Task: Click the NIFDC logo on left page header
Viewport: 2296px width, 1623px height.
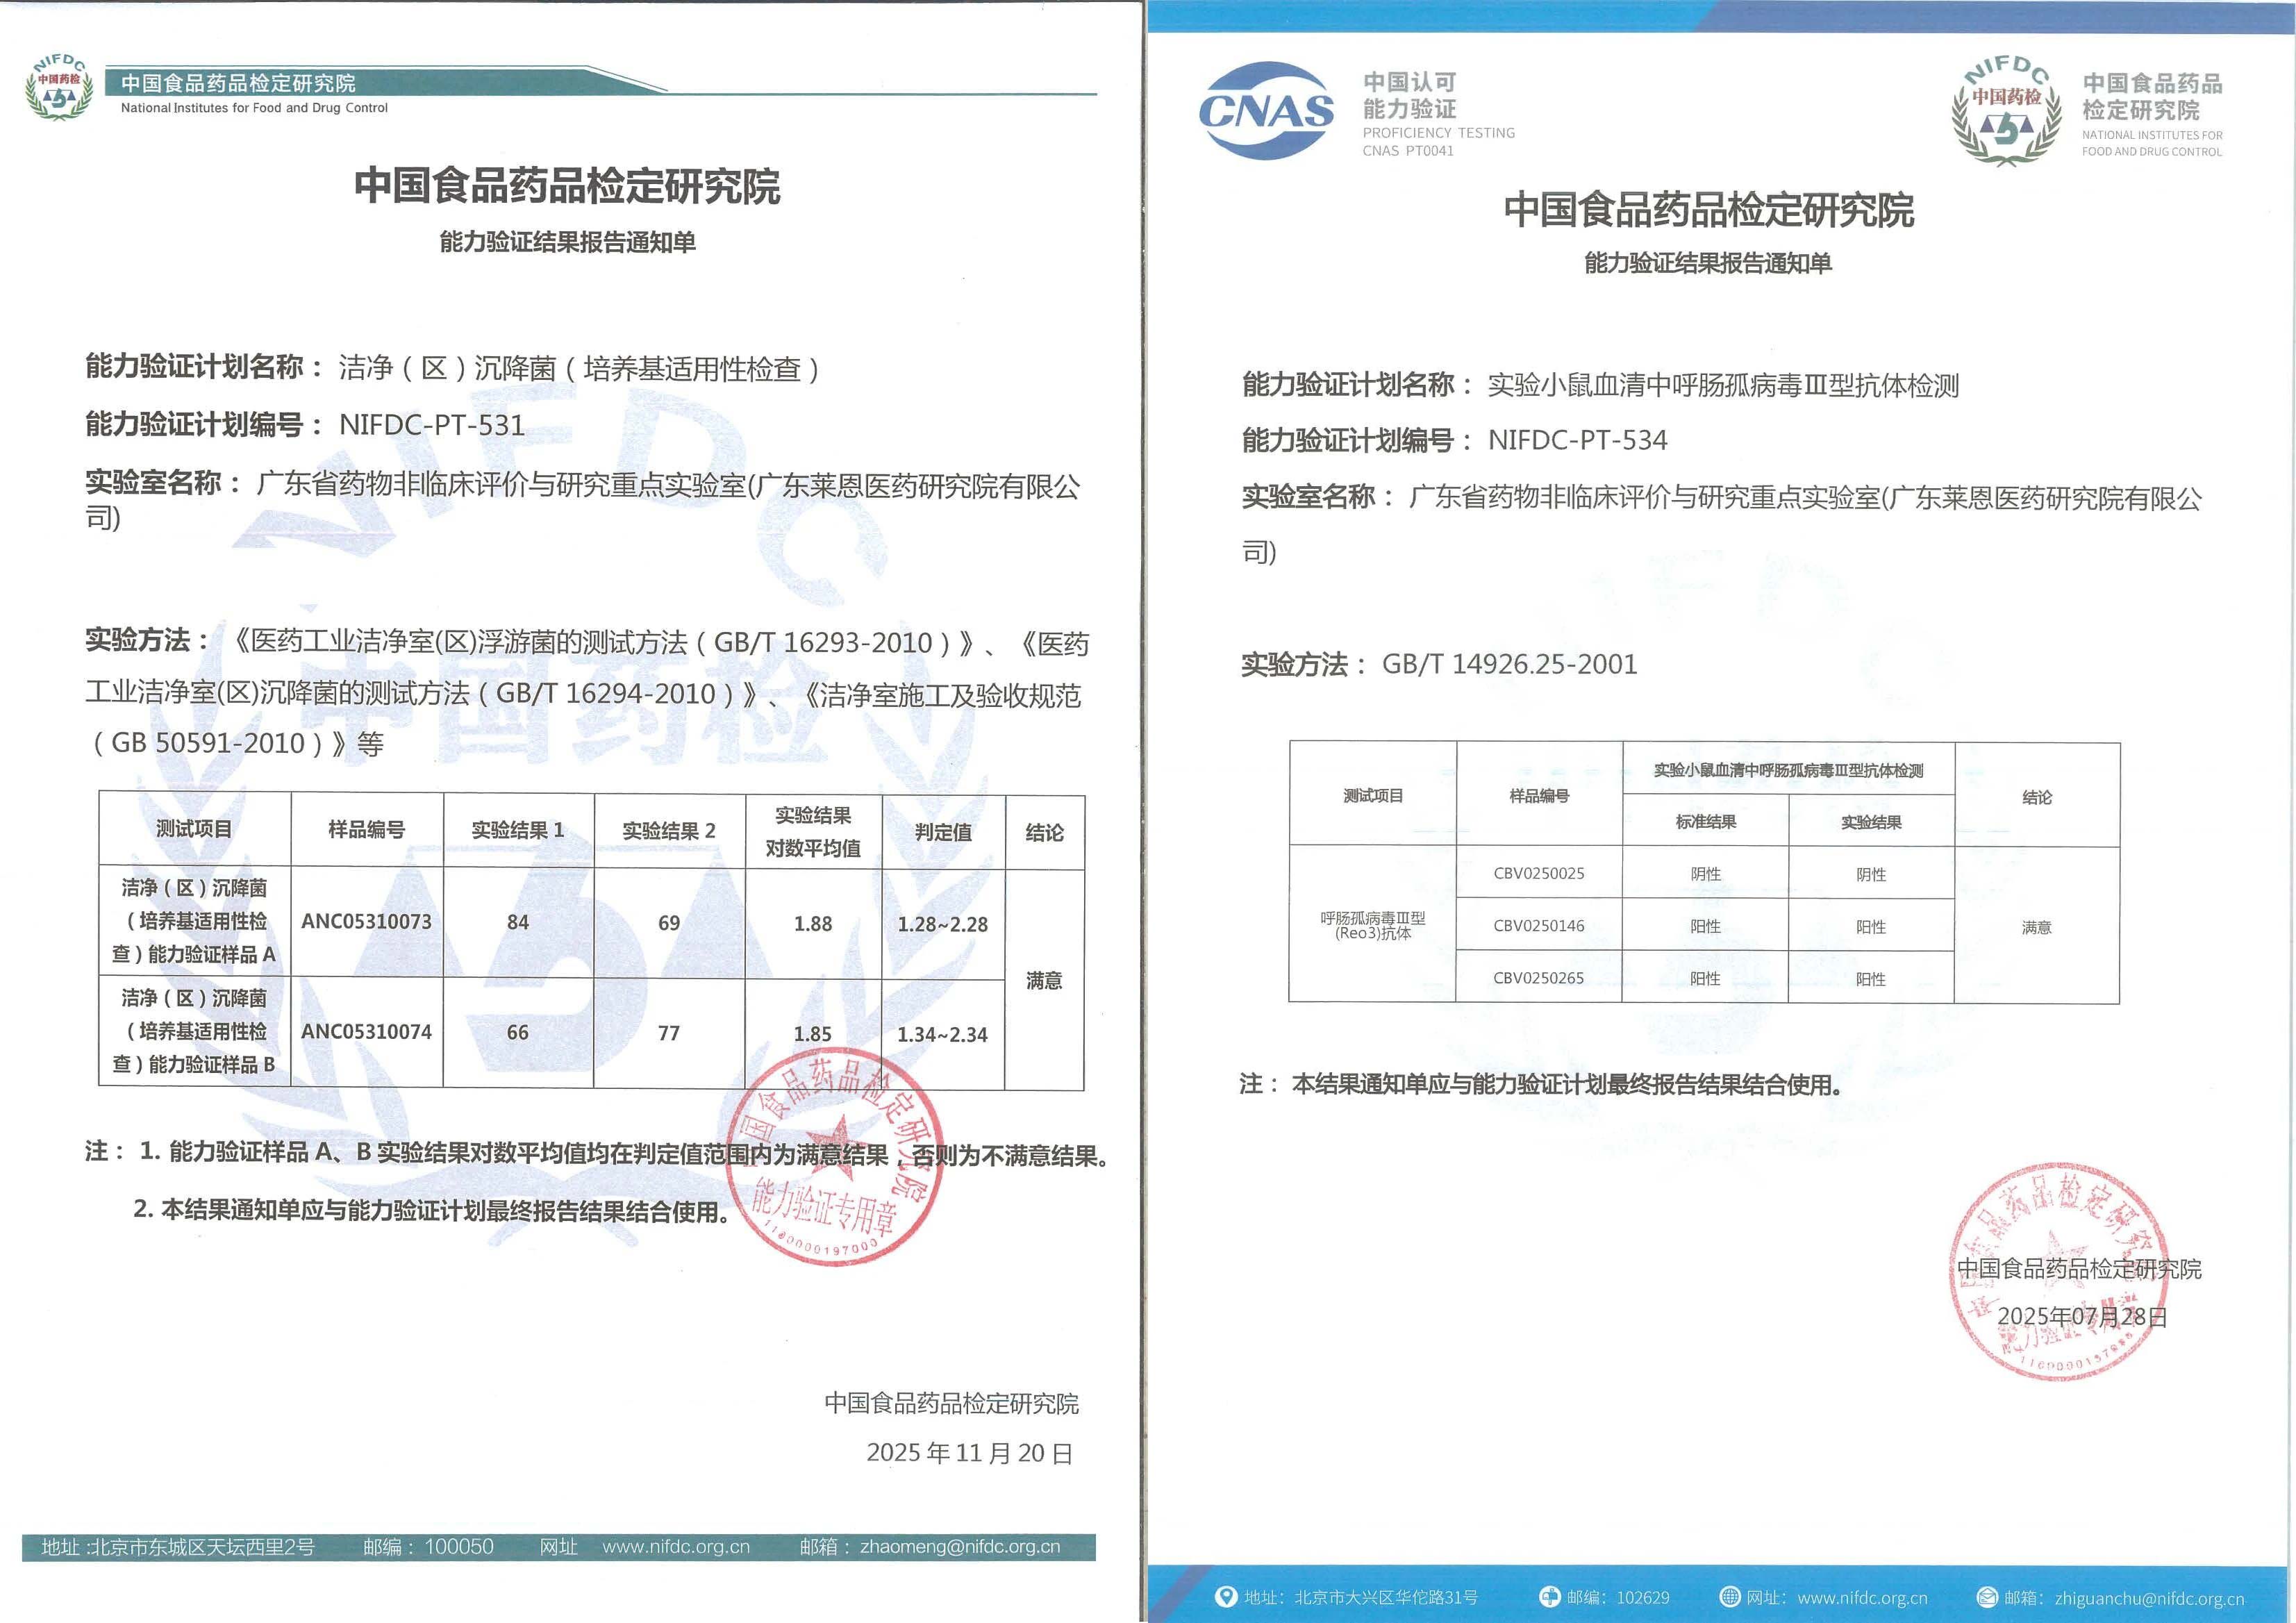Action: 58,87
